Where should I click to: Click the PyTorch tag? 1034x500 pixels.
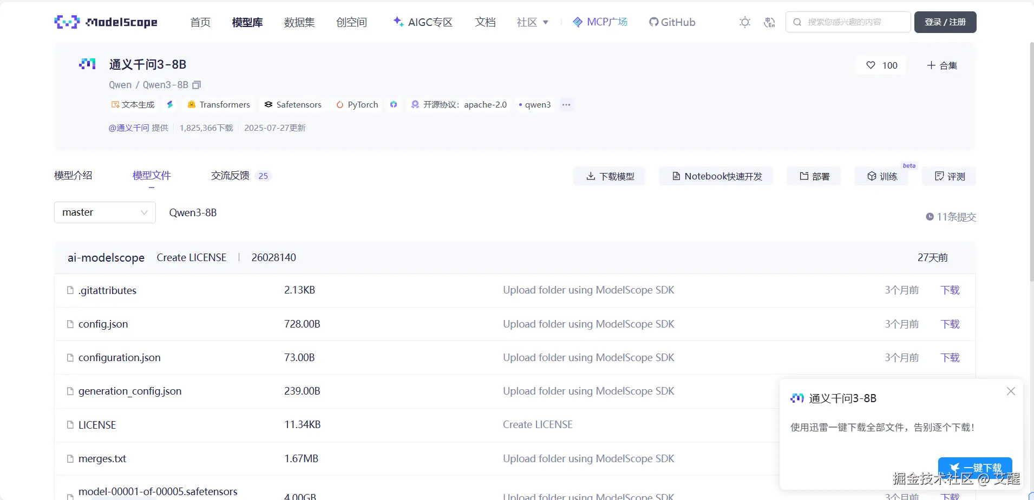point(357,104)
